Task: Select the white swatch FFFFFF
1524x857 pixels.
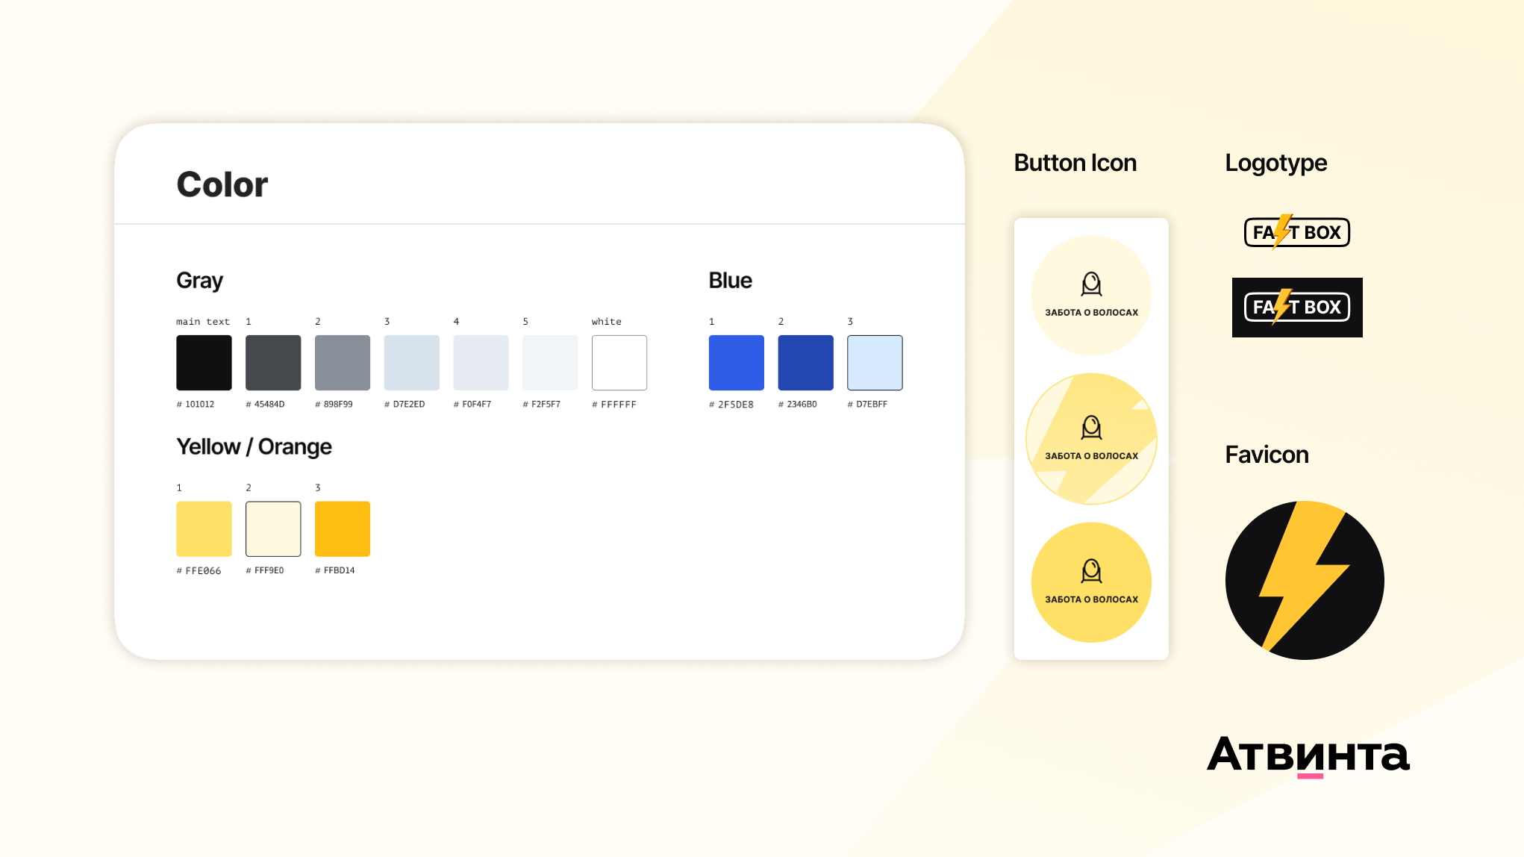Action: 619,363
